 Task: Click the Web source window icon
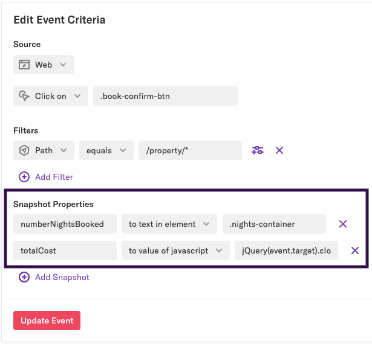[24, 65]
